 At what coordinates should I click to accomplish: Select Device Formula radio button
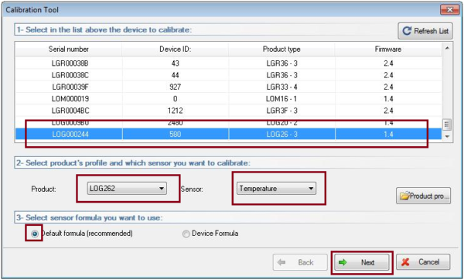186,234
